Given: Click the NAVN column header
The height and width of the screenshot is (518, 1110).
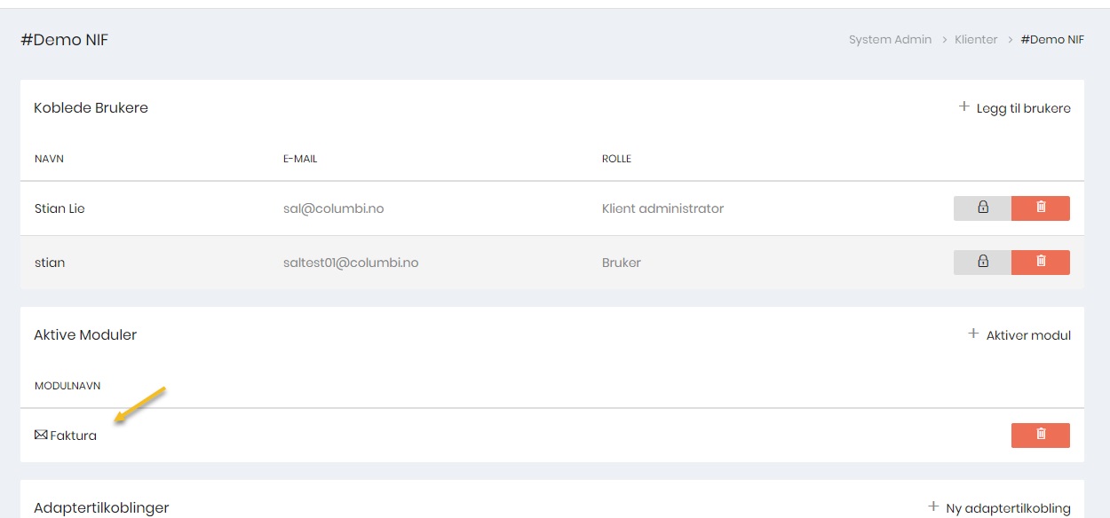Looking at the screenshot, I should tap(49, 159).
